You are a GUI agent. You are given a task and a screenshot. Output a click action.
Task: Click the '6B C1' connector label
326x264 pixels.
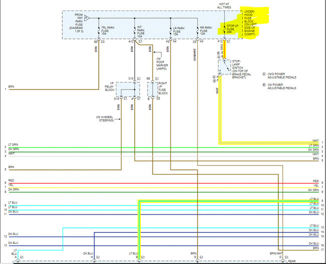coord(152,78)
